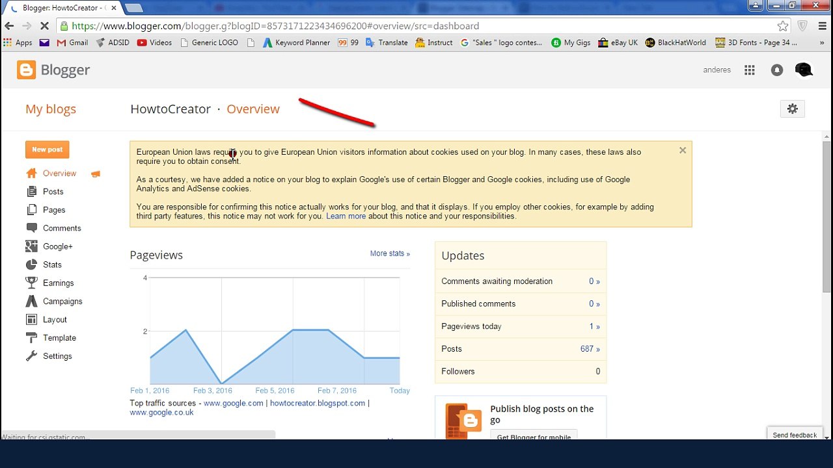
Task: Open the 687 posts link
Action: (x=590, y=349)
